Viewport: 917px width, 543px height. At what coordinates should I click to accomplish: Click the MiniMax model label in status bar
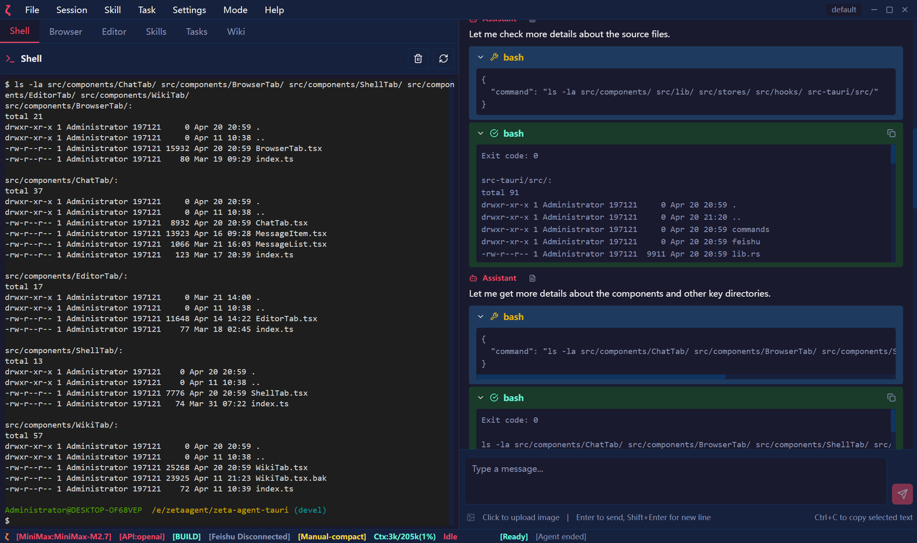click(64, 537)
